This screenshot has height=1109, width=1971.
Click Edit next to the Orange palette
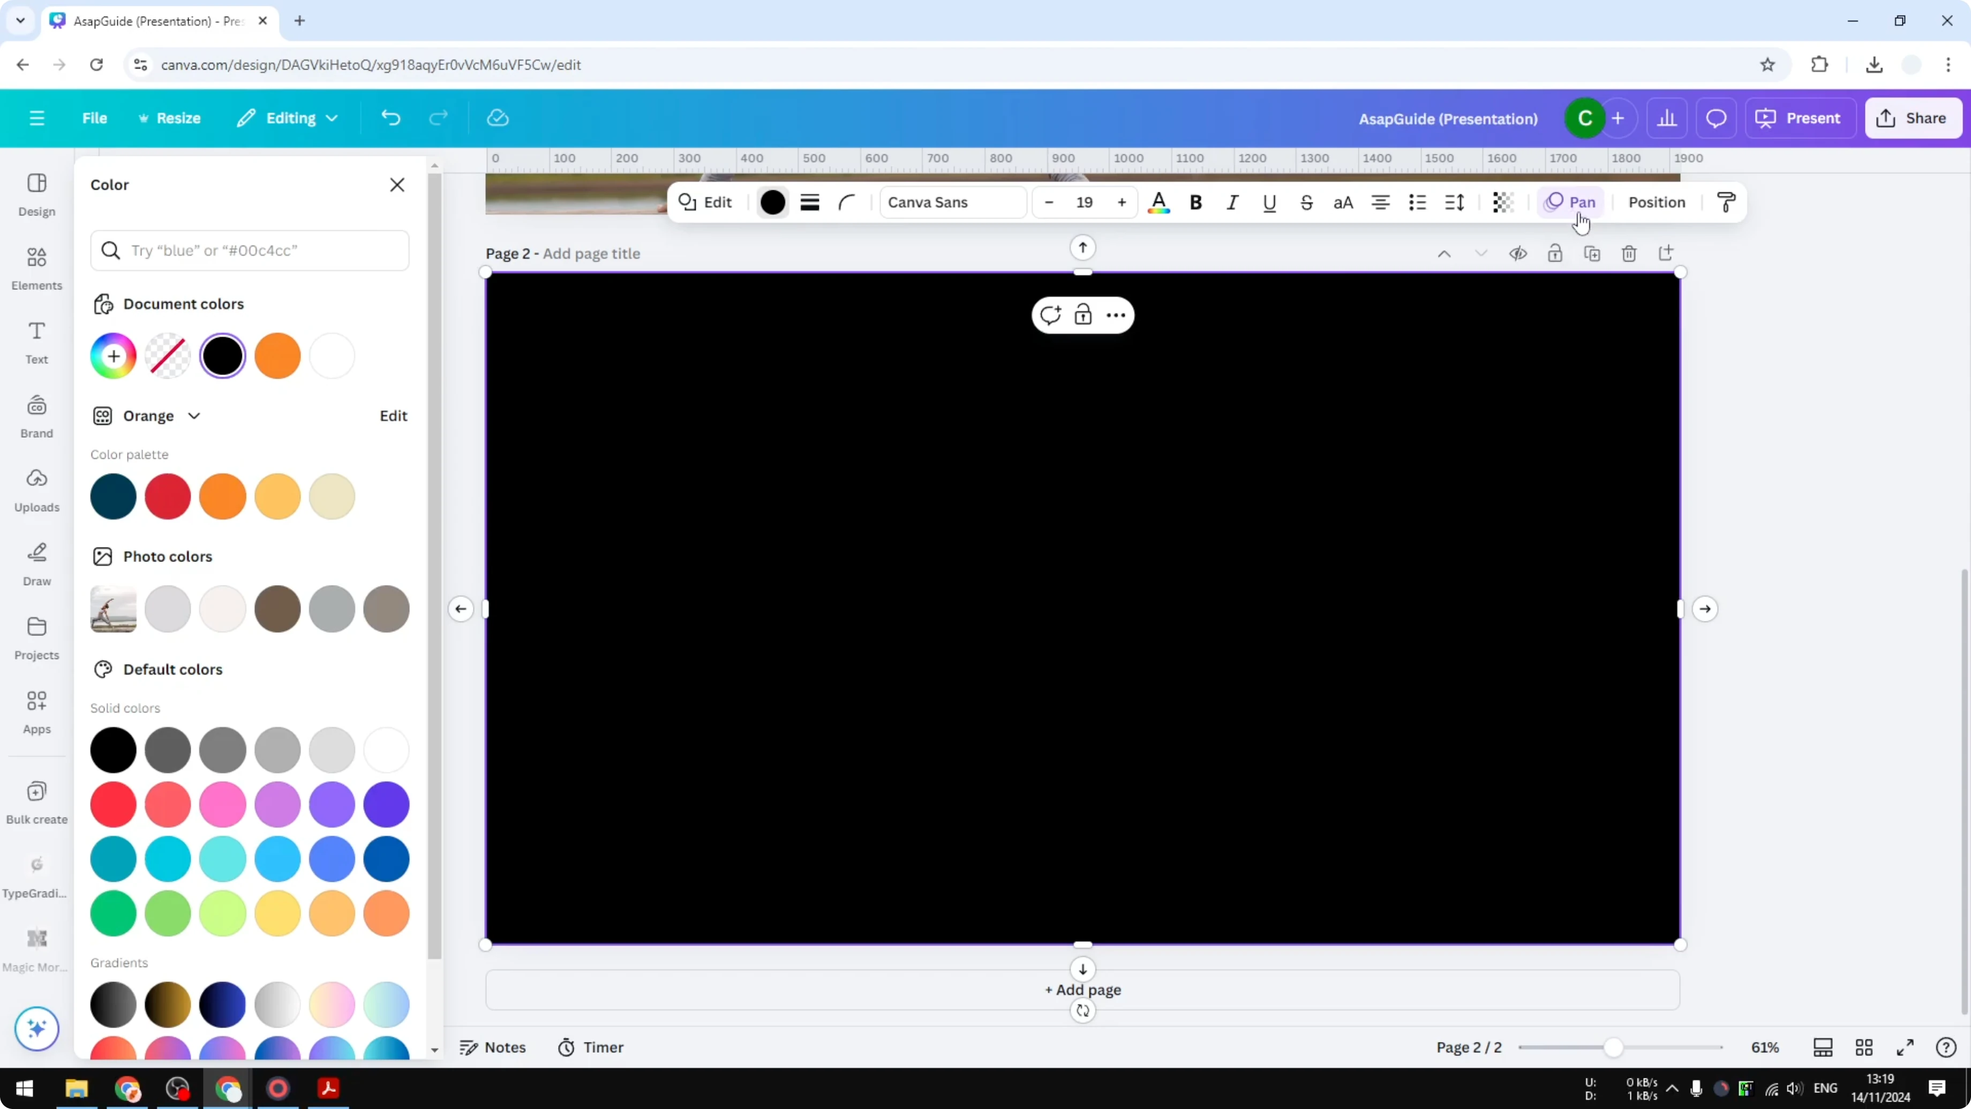point(393,416)
